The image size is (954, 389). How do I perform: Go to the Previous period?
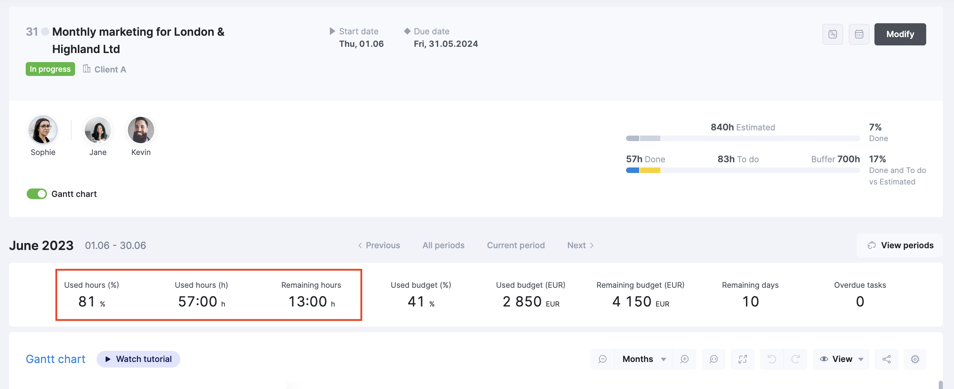pyautogui.click(x=379, y=245)
